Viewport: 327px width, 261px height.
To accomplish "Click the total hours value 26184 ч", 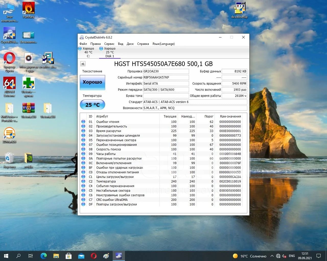I will click(234, 96).
